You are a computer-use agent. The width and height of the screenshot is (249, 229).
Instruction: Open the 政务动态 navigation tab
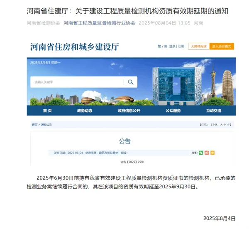tap(85, 111)
